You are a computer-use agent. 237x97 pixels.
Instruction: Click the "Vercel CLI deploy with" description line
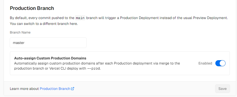click(x=68, y=68)
